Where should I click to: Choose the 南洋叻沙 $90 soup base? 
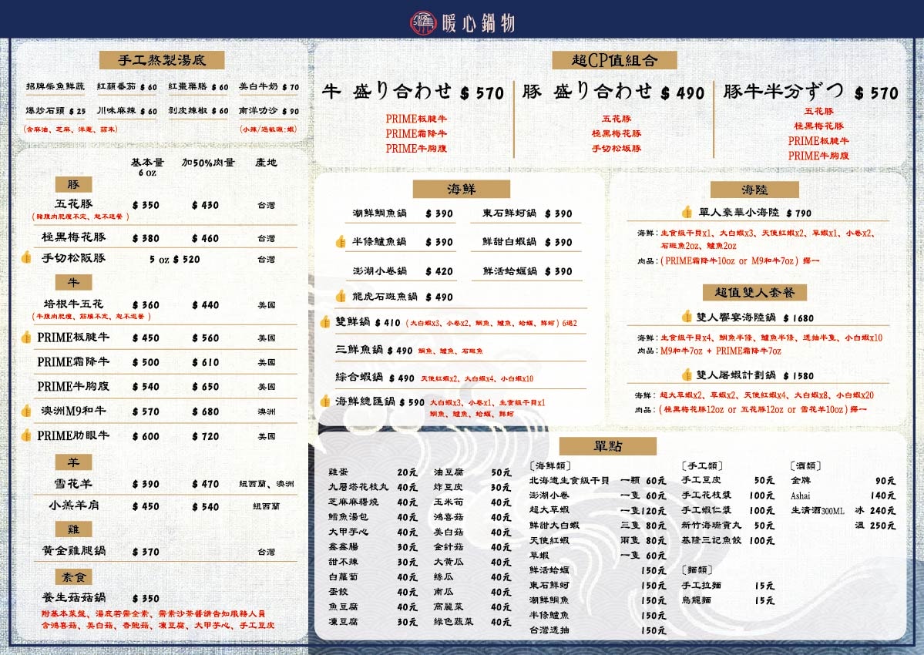click(269, 111)
